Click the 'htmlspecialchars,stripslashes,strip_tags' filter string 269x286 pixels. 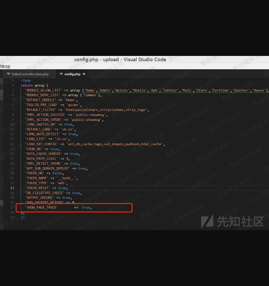pos(106,110)
